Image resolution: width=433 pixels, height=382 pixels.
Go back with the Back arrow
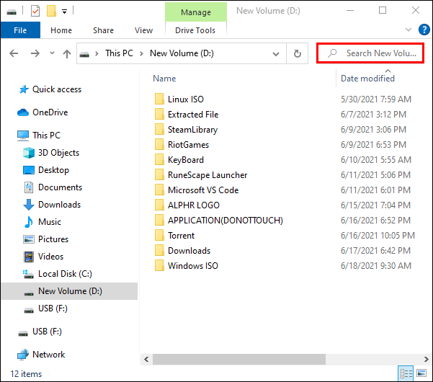[14, 53]
